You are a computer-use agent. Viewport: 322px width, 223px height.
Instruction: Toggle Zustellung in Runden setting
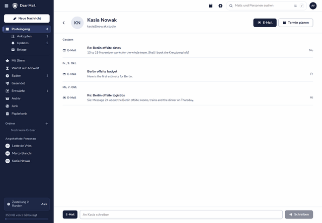click(x=27, y=204)
